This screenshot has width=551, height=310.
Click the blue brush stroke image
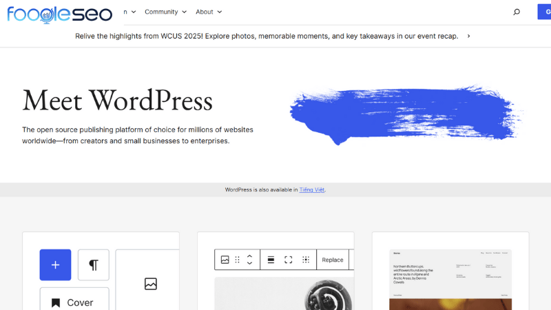[x=406, y=114]
